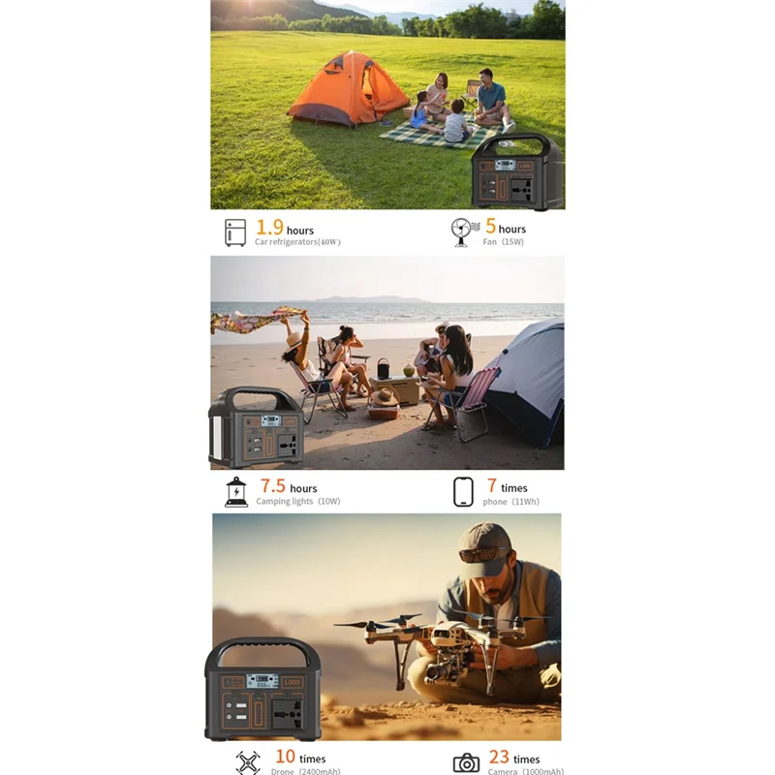Click the '1.9 hours' text

285,228
